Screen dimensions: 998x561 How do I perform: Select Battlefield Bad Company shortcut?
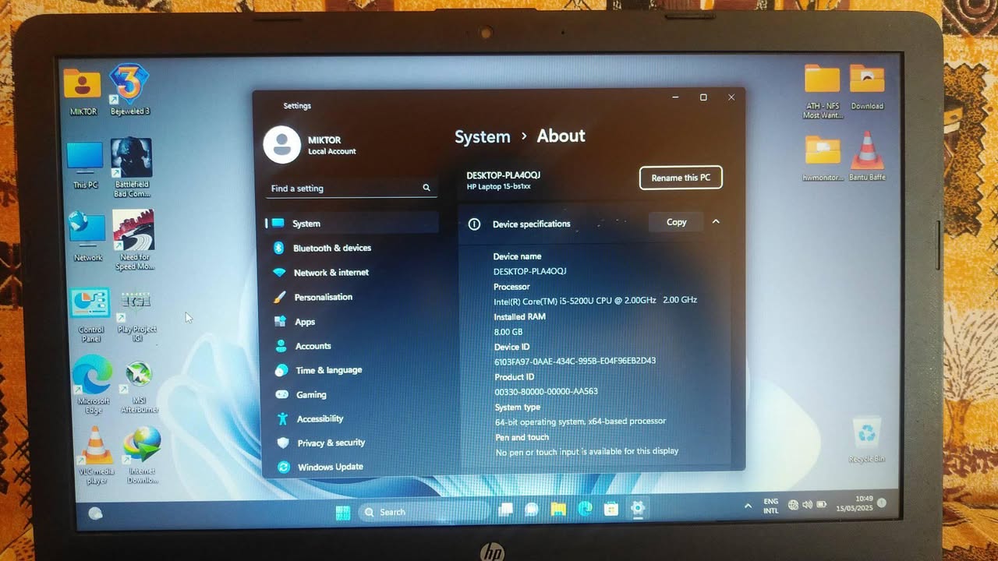click(x=132, y=168)
